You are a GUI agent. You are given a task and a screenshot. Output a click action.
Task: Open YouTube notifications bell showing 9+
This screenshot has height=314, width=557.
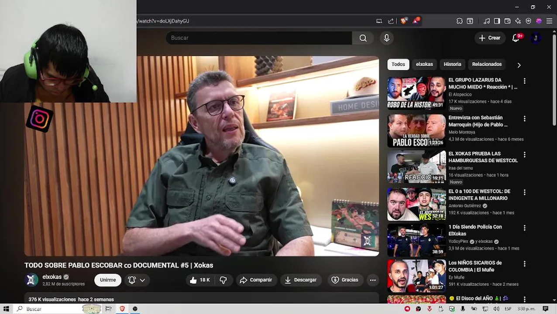point(516,38)
